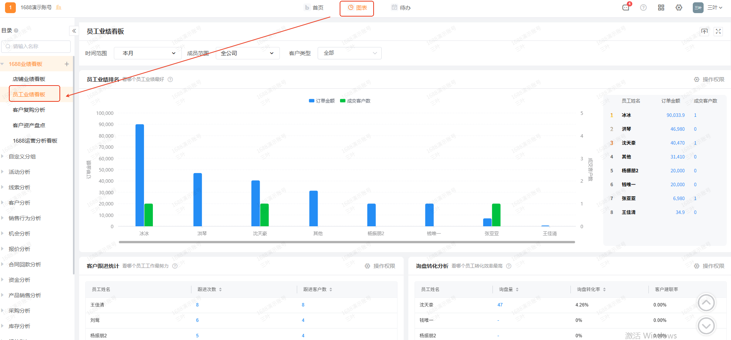Open 刘骜's 跟进次数 value 6
The height and width of the screenshot is (340, 731).
pyautogui.click(x=197, y=320)
